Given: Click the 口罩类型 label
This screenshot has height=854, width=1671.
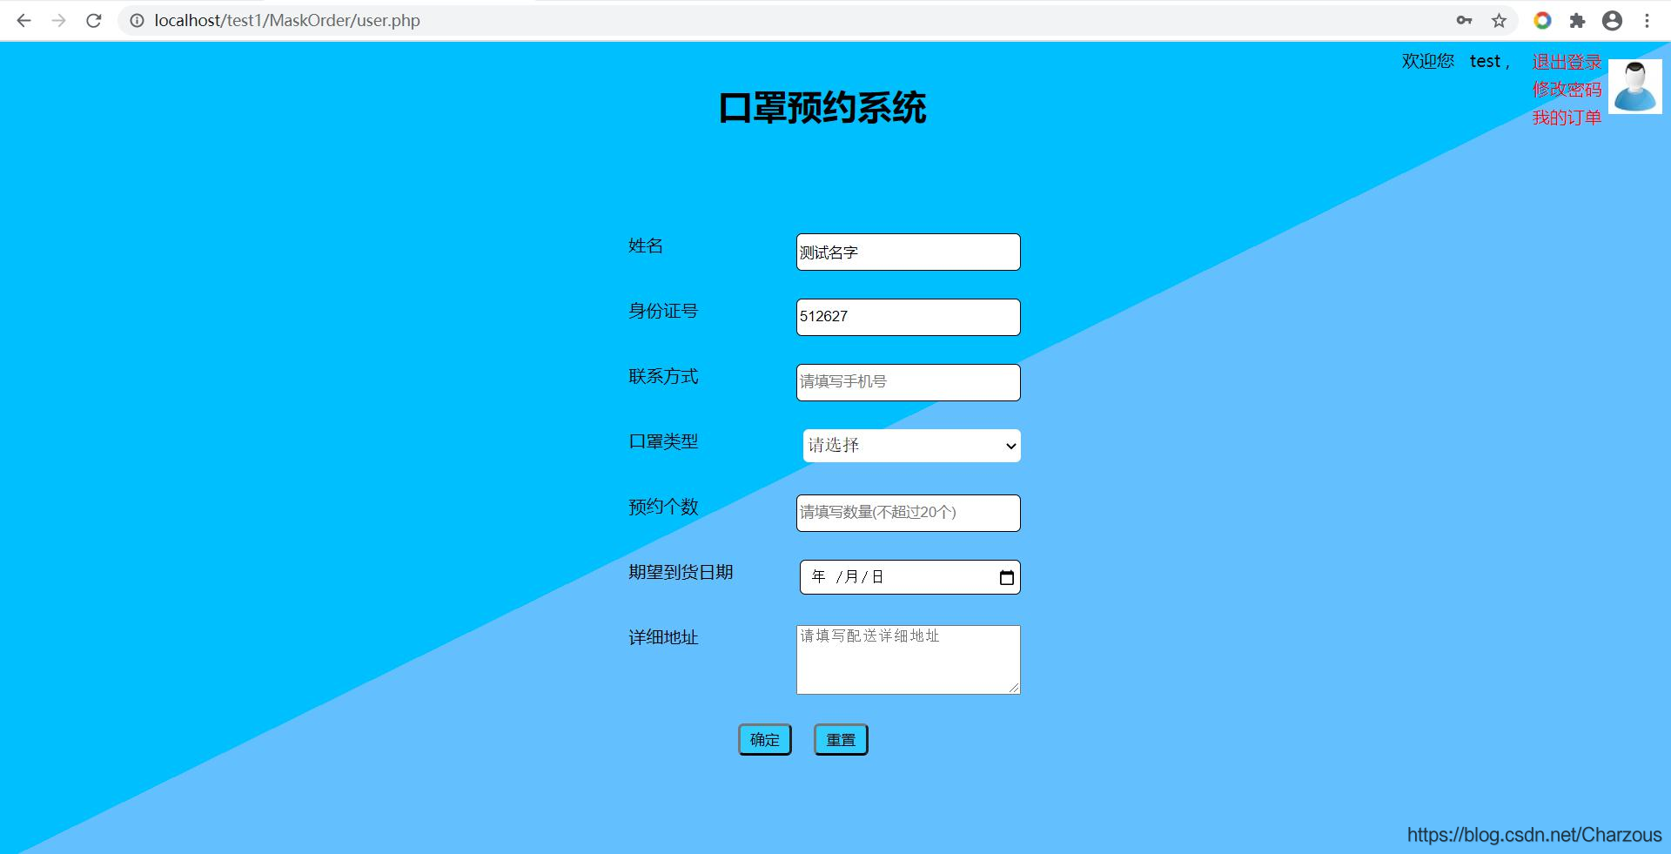Looking at the screenshot, I should click(x=663, y=441).
